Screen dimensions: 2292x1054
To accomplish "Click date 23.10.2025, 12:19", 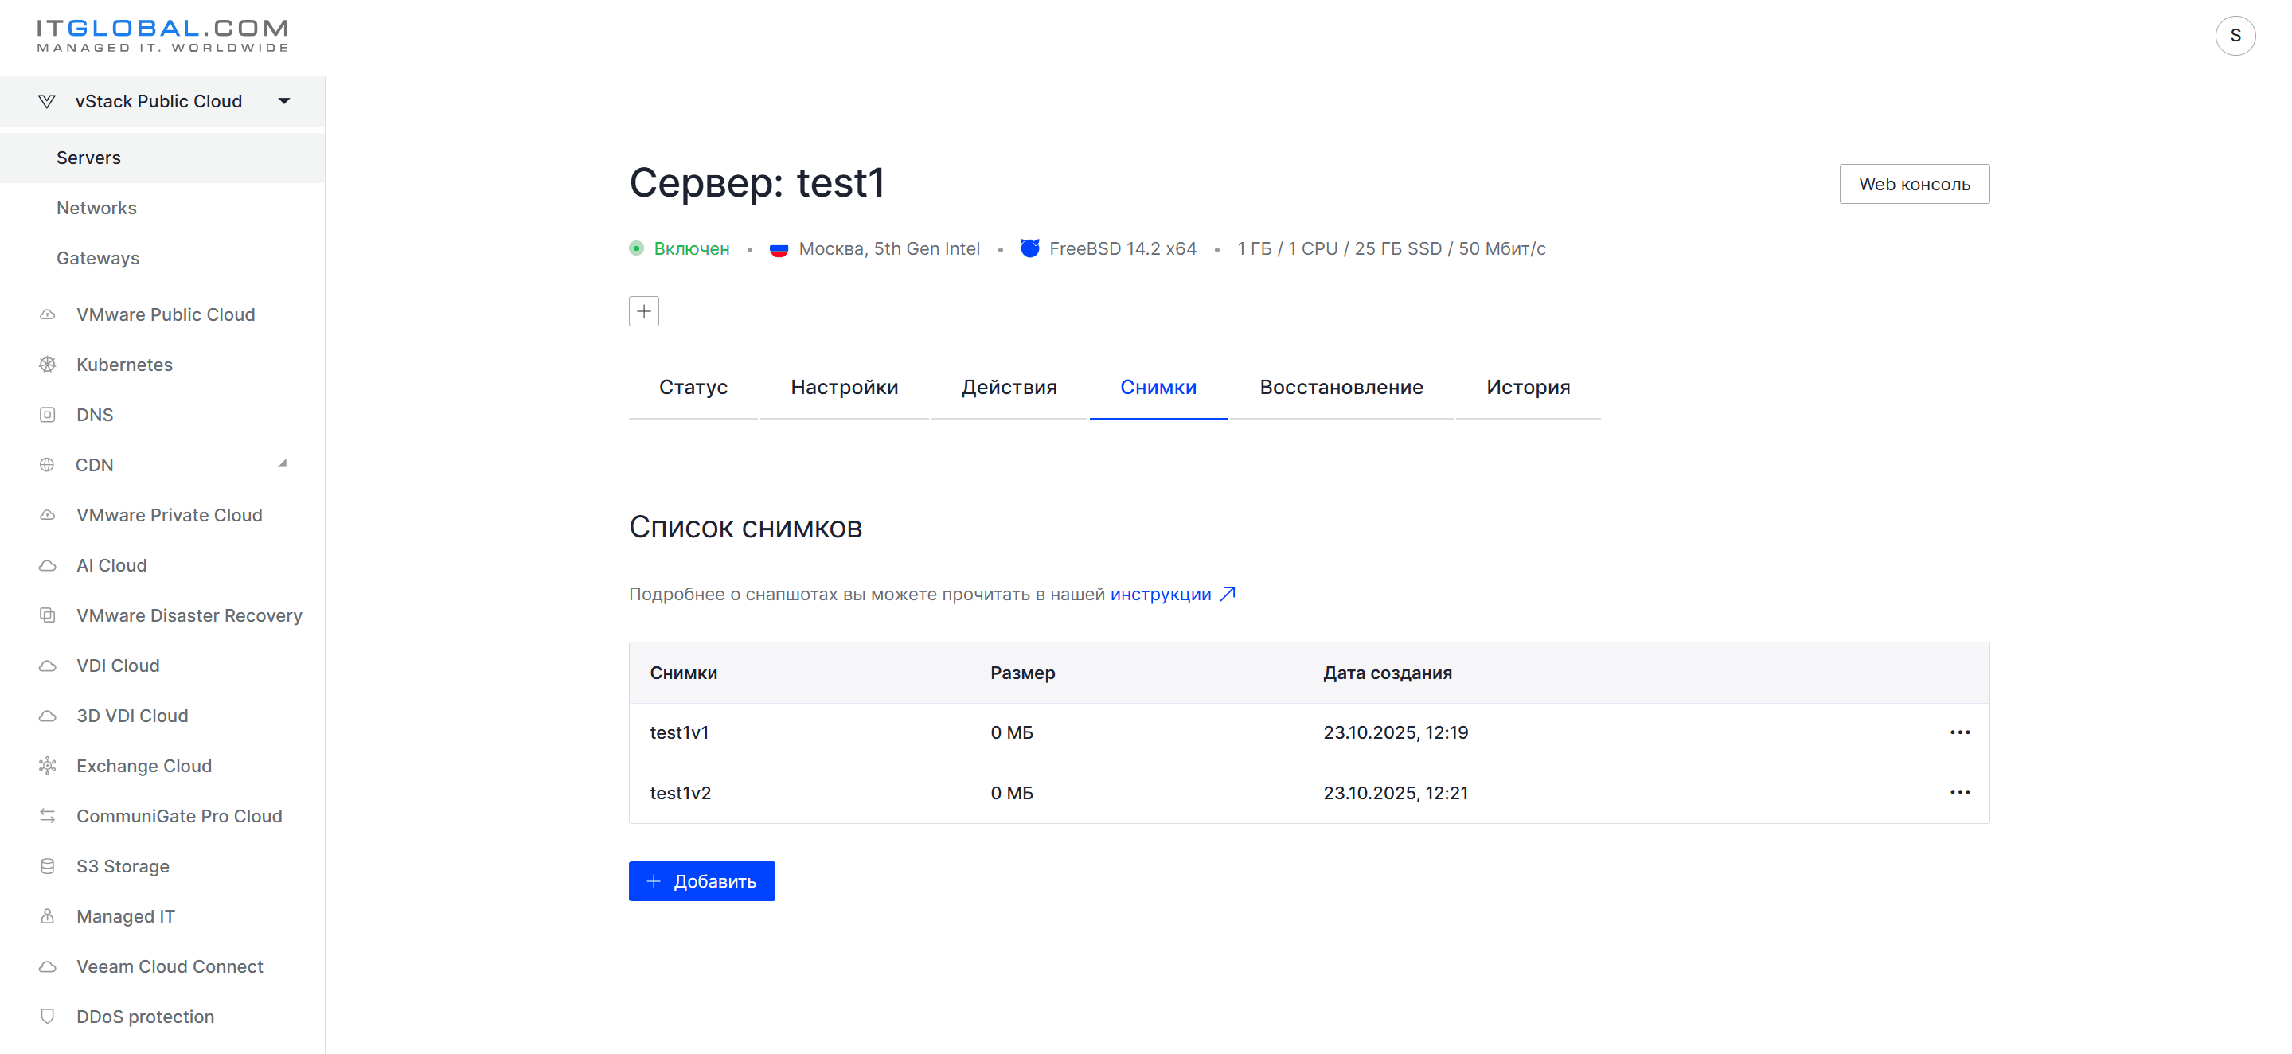I will tap(1395, 733).
